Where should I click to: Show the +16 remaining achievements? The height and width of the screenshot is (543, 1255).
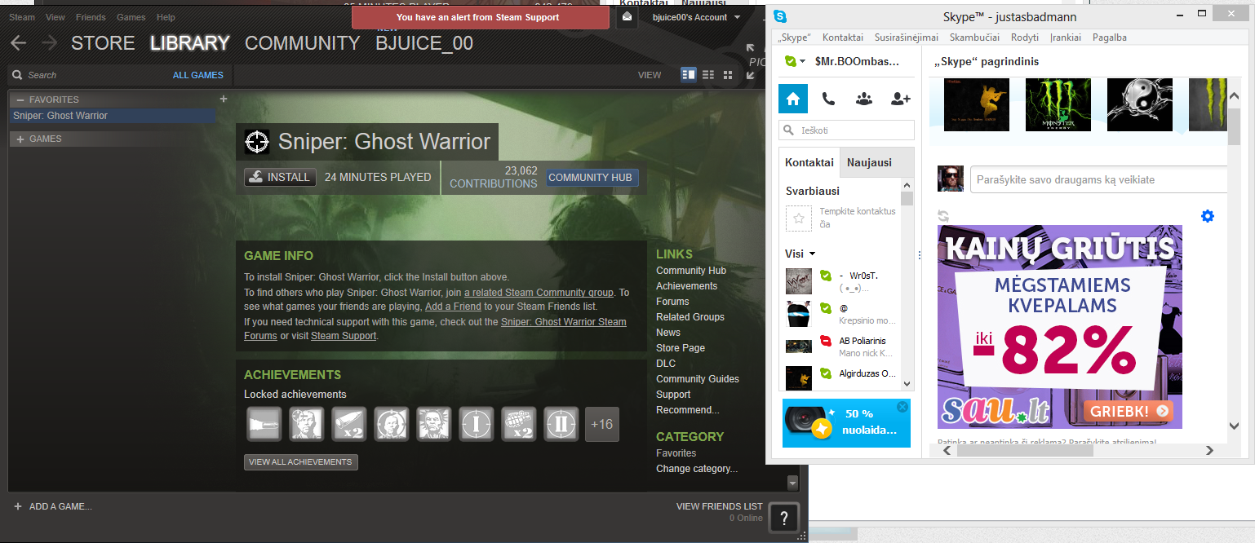tap(602, 424)
